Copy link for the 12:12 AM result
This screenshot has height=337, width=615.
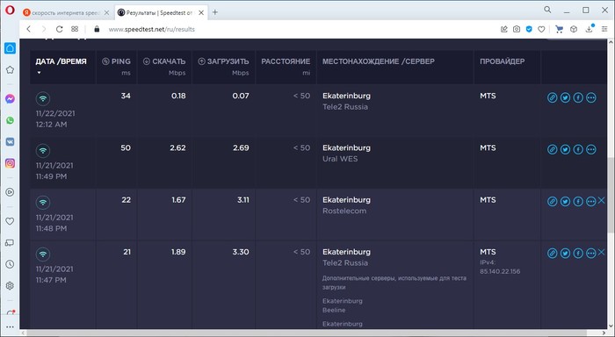[553, 97]
